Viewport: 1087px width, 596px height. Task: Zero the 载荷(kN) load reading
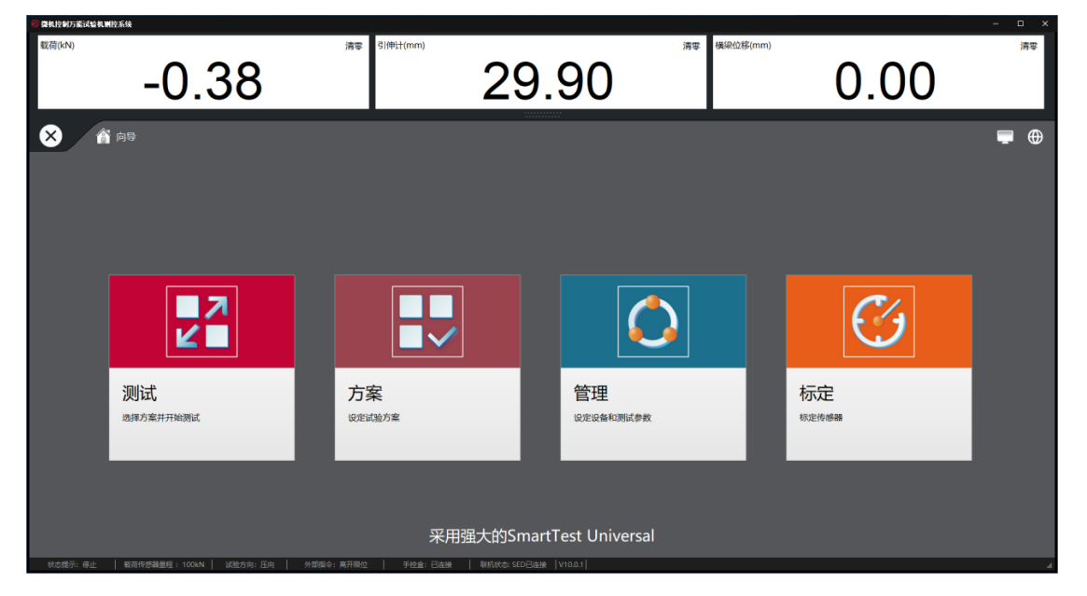point(353,47)
